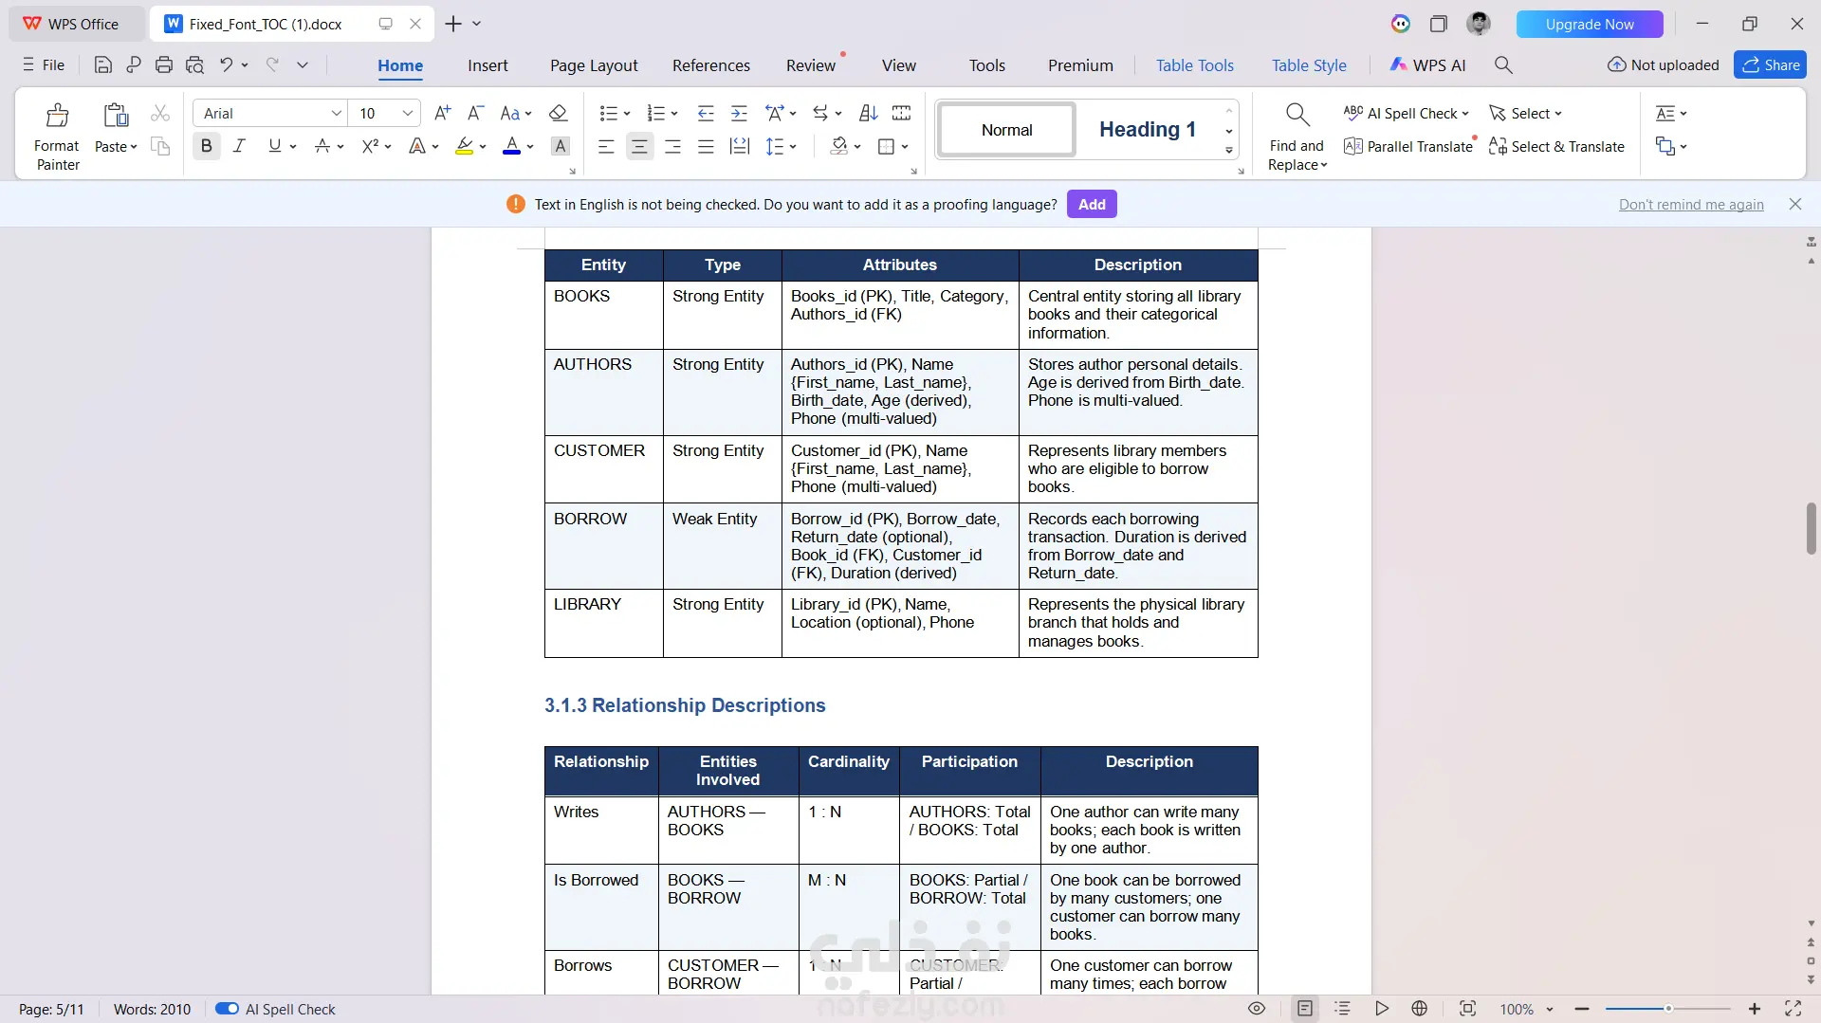
Task: Open the Find and Replace magnifier
Action: [x=1297, y=116]
